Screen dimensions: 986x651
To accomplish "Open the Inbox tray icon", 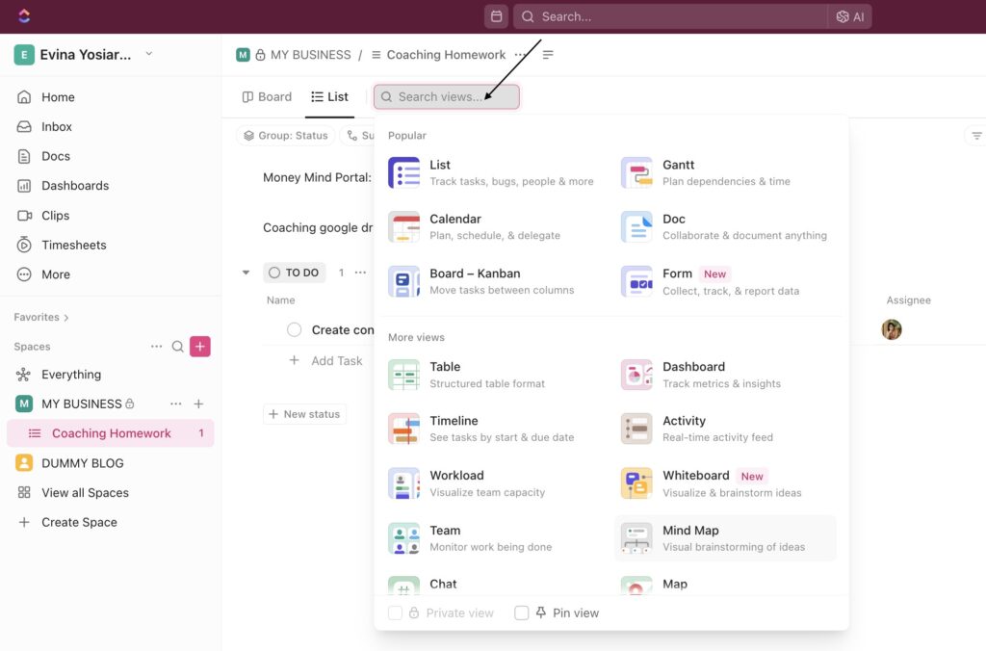I will [24, 126].
